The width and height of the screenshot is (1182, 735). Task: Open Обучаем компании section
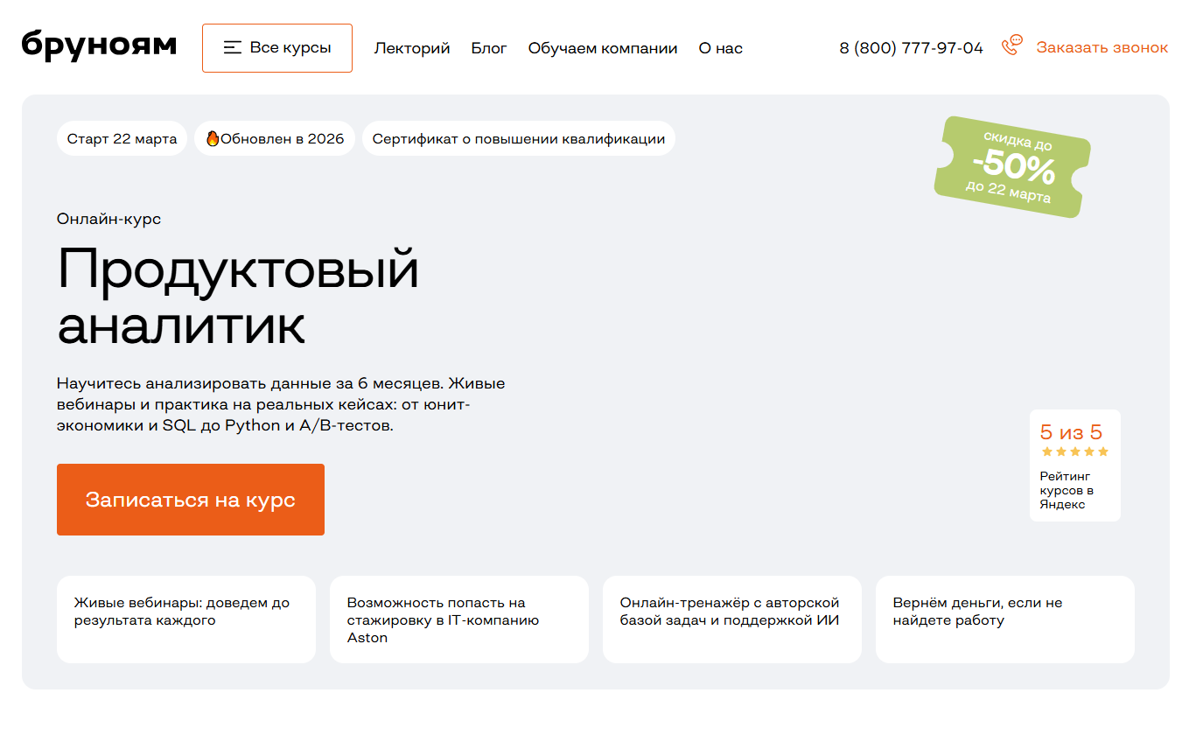[603, 48]
